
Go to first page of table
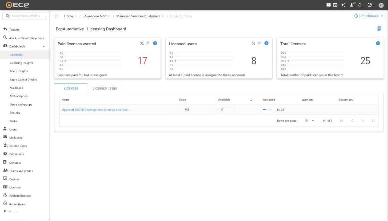tap(341, 120)
